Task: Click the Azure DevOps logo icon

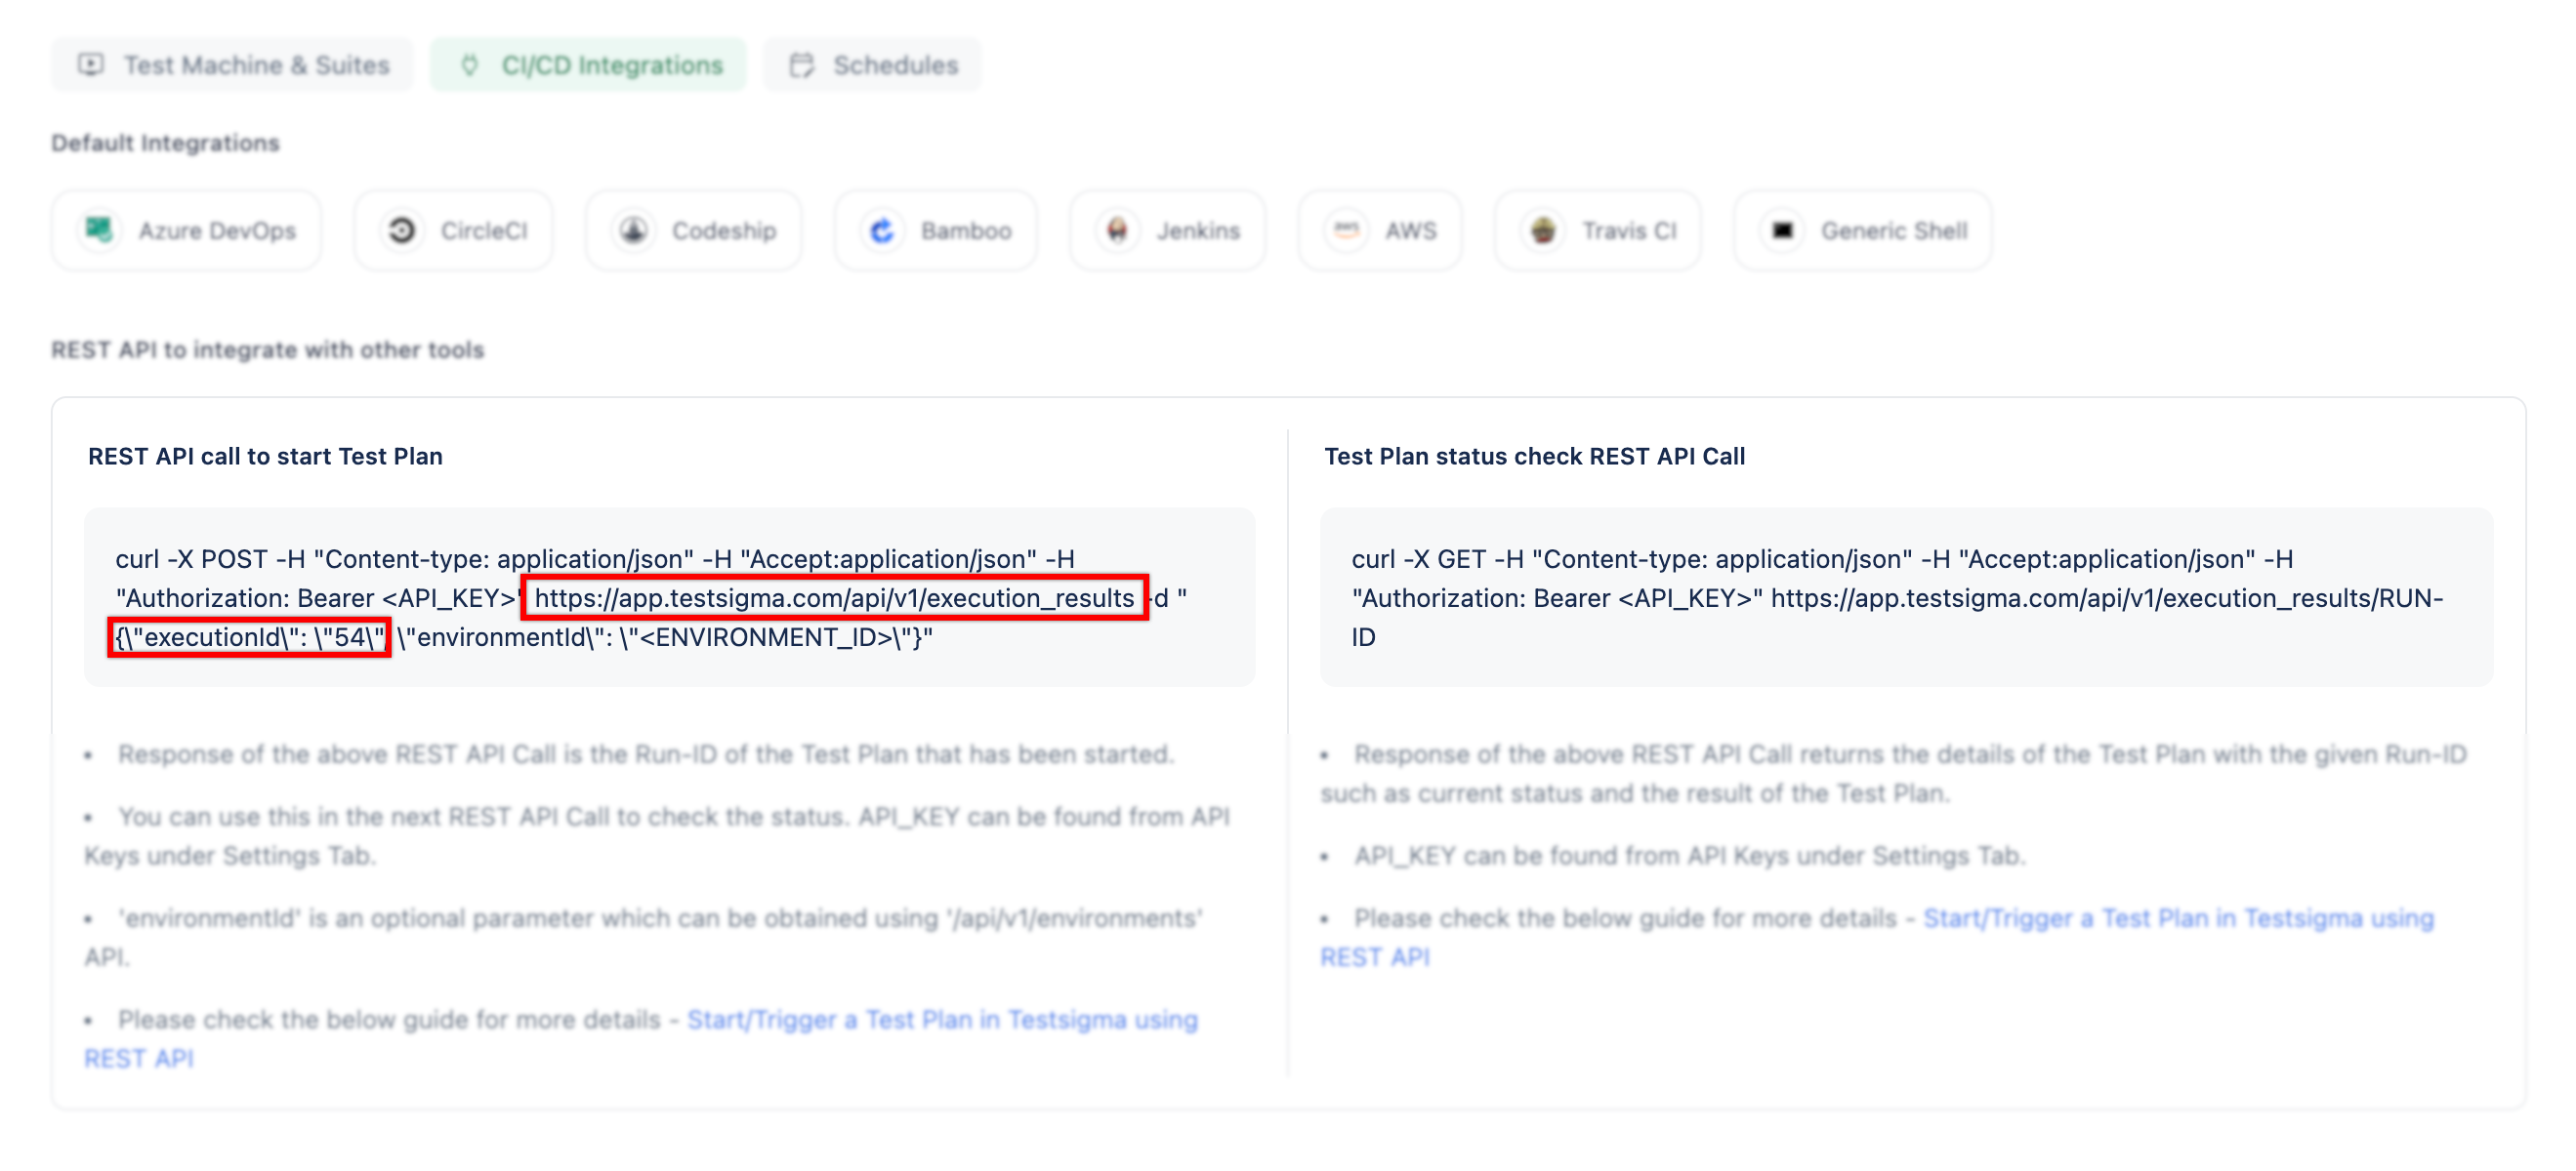Action: 99,231
